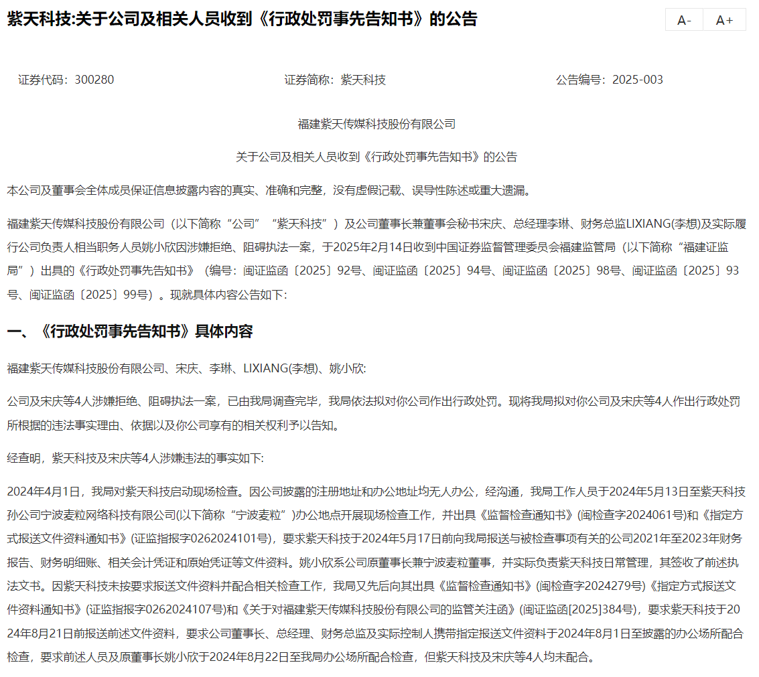The height and width of the screenshot is (677, 759).
Task: Select the announcement number 公告编号：2025-003
Action: [x=610, y=80]
